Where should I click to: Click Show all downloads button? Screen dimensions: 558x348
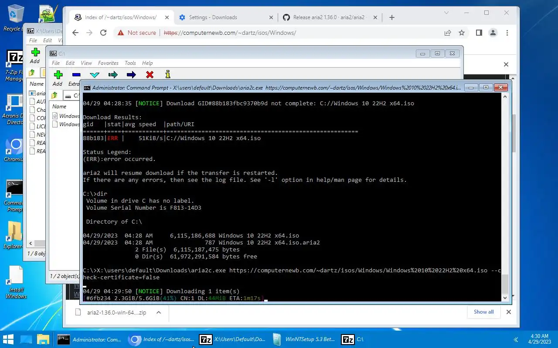coord(484,312)
